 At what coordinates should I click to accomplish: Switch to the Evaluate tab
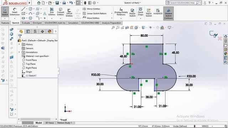tap(26, 23)
